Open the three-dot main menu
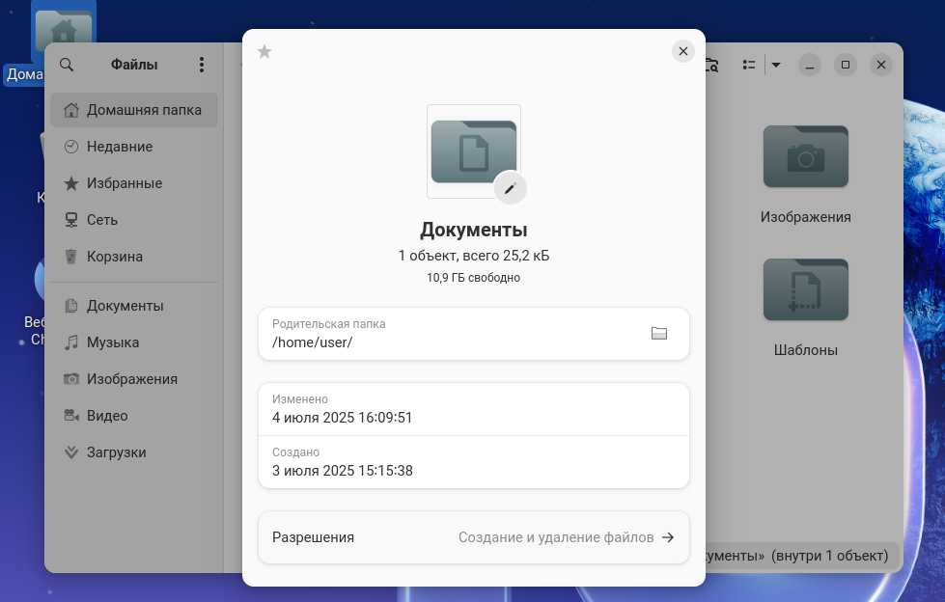945x602 pixels. 202,65
